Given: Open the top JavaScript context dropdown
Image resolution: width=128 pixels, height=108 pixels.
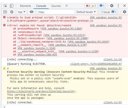Looking at the screenshot, I should coord(22,12).
